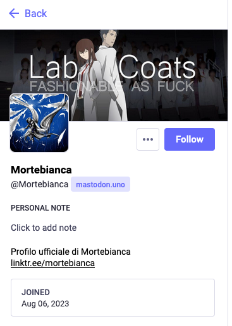Click the @Mortebianca handle text

tap(40, 184)
